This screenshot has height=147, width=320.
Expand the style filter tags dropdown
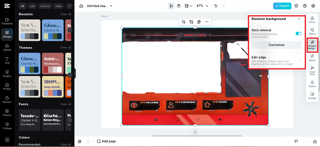[x=69, y=6]
